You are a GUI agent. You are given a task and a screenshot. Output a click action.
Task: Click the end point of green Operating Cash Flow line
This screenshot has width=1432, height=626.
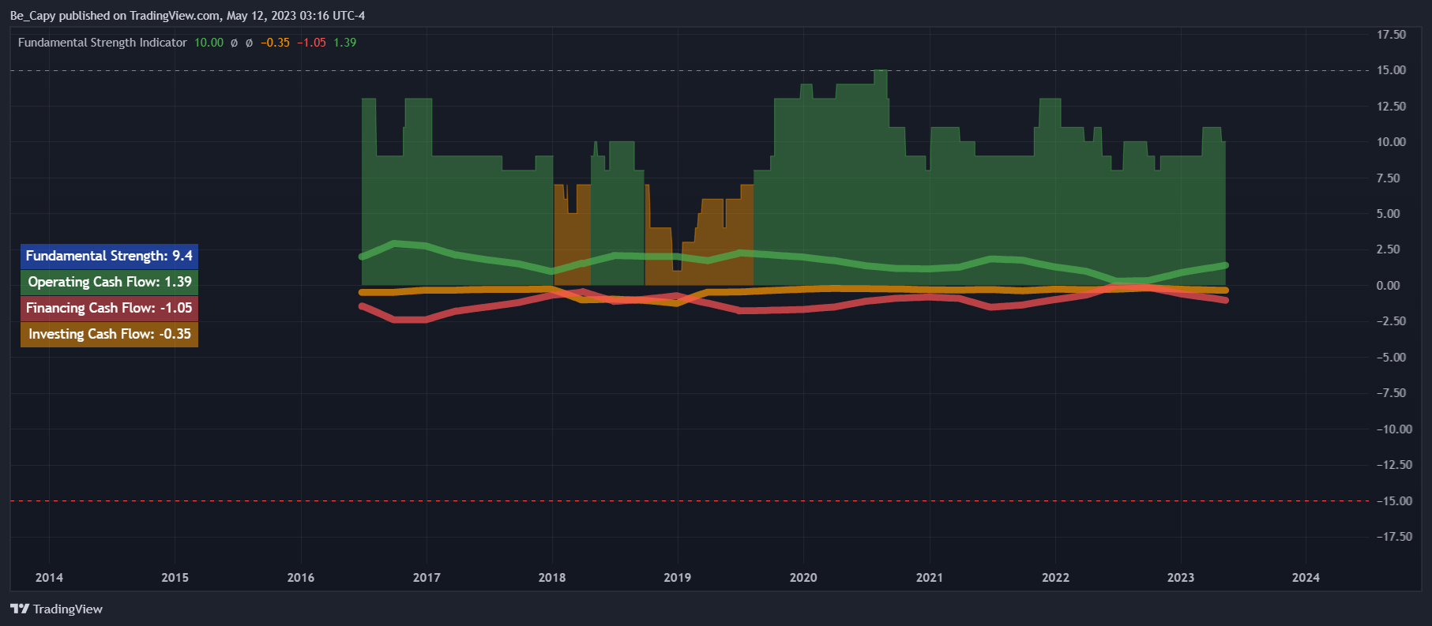1225,265
